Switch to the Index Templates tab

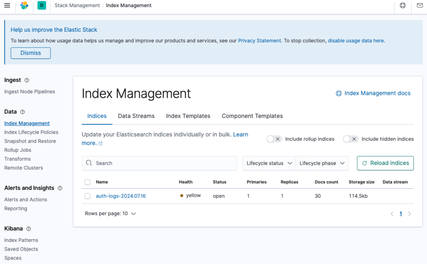[x=188, y=116]
